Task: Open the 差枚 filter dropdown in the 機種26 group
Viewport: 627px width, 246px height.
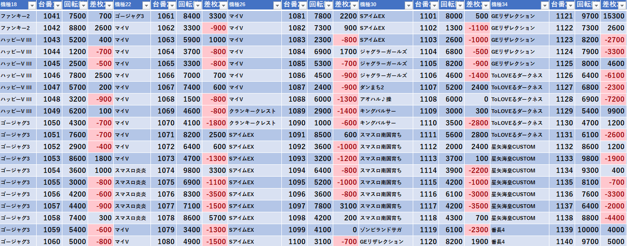Action: (354, 5)
